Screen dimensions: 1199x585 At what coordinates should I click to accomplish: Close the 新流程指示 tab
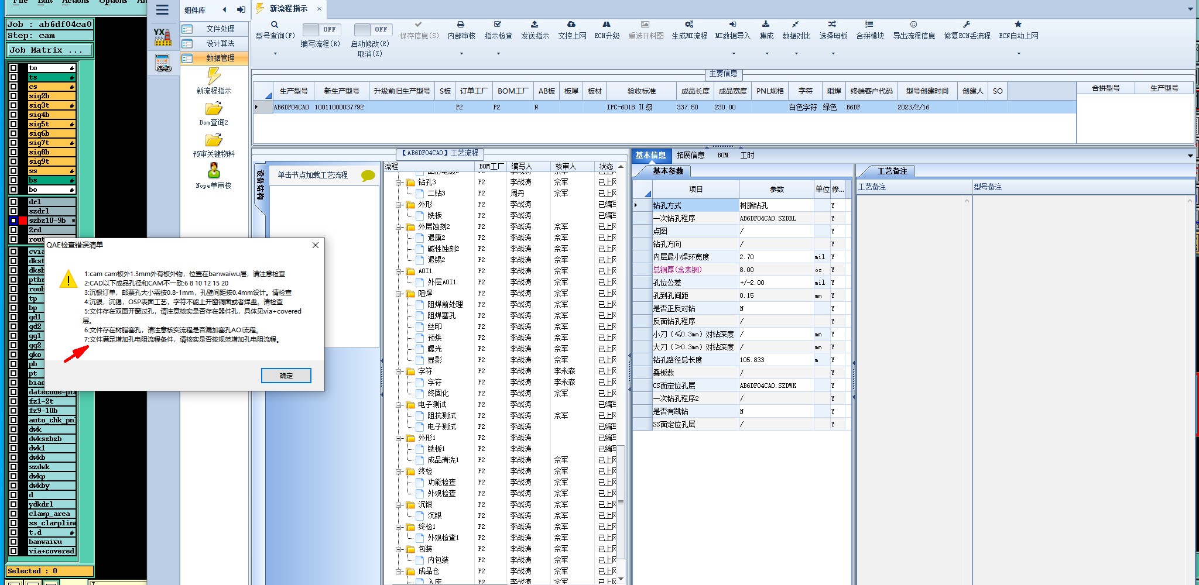319,9
